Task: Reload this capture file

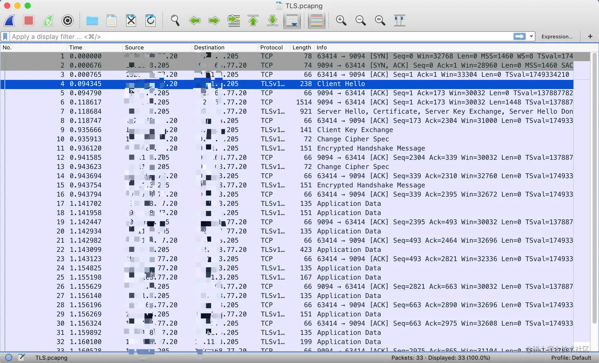Action: [x=151, y=20]
